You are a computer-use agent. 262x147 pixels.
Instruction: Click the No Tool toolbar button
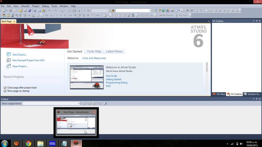point(181,15)
